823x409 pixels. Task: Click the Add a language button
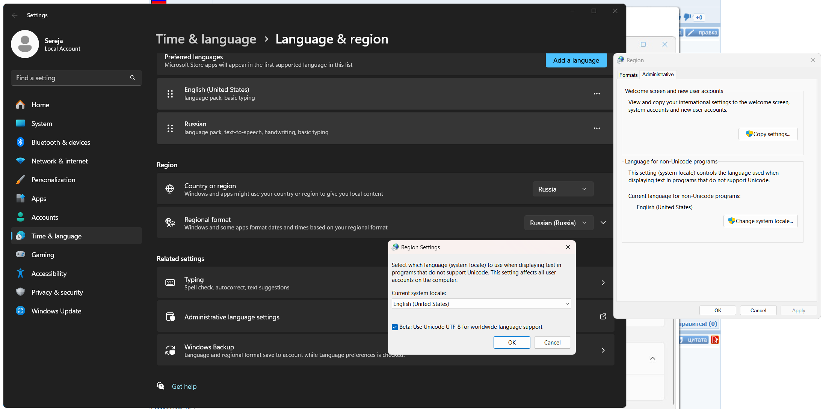(576, 60)
